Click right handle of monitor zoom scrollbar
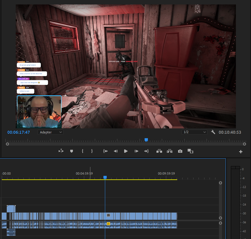Screen dimensions: 251x239 click(x=244, y=144)
